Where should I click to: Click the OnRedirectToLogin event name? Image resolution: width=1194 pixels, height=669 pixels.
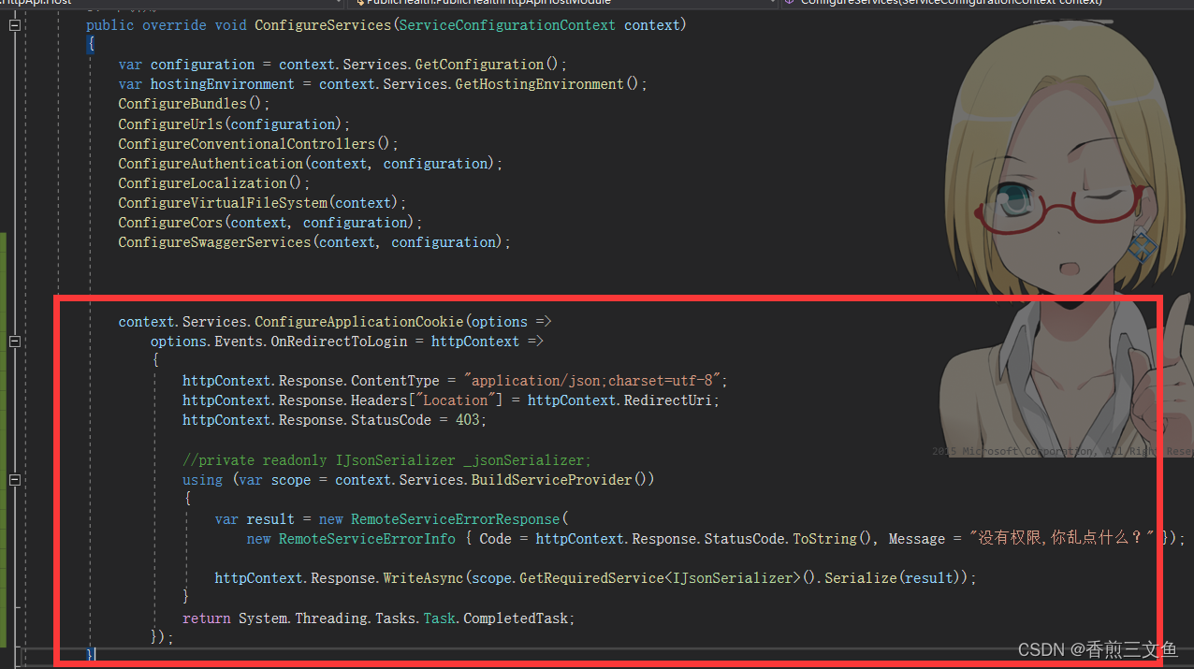tap(339, 342)
